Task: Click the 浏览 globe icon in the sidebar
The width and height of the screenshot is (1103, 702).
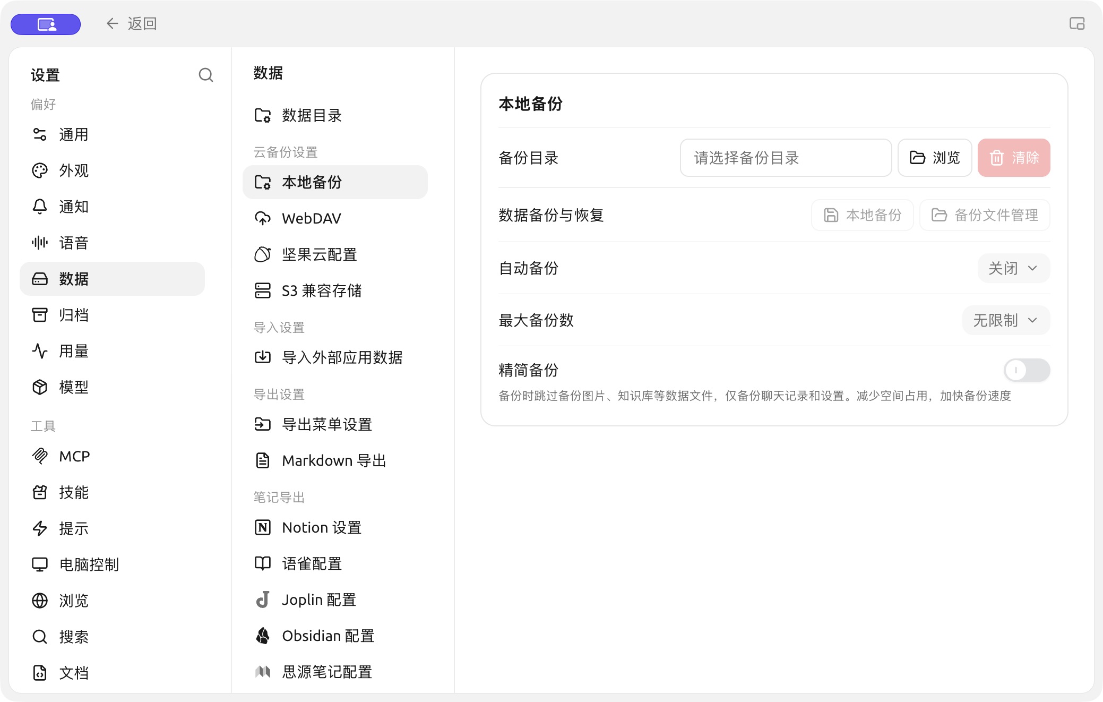Action: point(40,601)
